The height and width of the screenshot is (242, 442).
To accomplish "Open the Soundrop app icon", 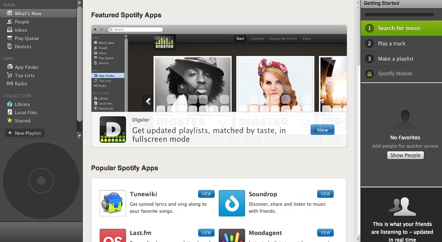I will 232,203.
